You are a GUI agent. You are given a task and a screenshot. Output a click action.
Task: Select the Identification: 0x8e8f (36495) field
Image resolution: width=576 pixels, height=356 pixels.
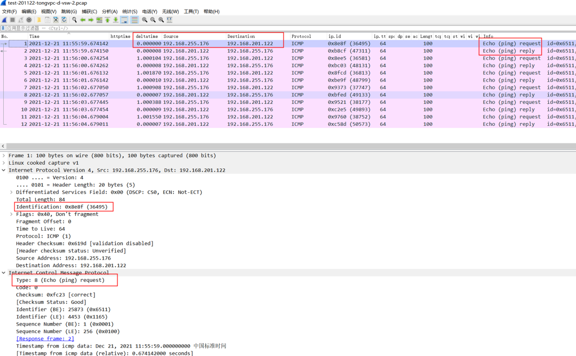point(62,207)
